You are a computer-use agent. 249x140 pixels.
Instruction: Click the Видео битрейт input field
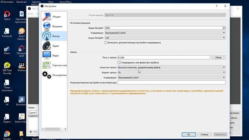click(163, 28)
